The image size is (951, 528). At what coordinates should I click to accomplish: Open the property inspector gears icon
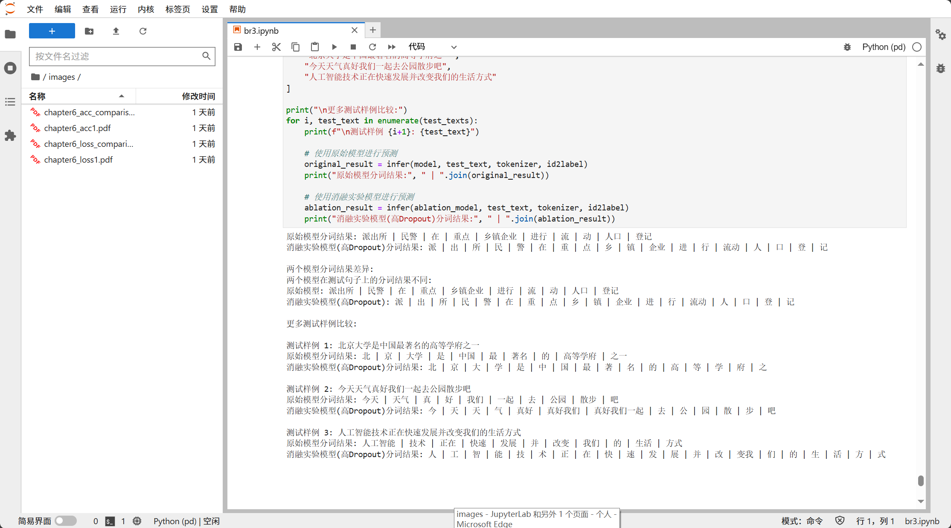(x=941, y=34)
